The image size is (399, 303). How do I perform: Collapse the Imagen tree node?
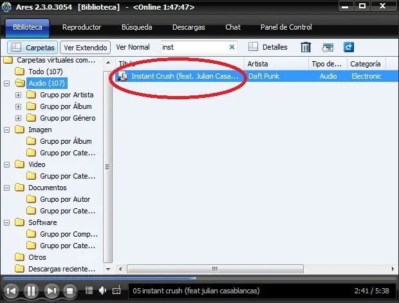[x=7, y=130]
